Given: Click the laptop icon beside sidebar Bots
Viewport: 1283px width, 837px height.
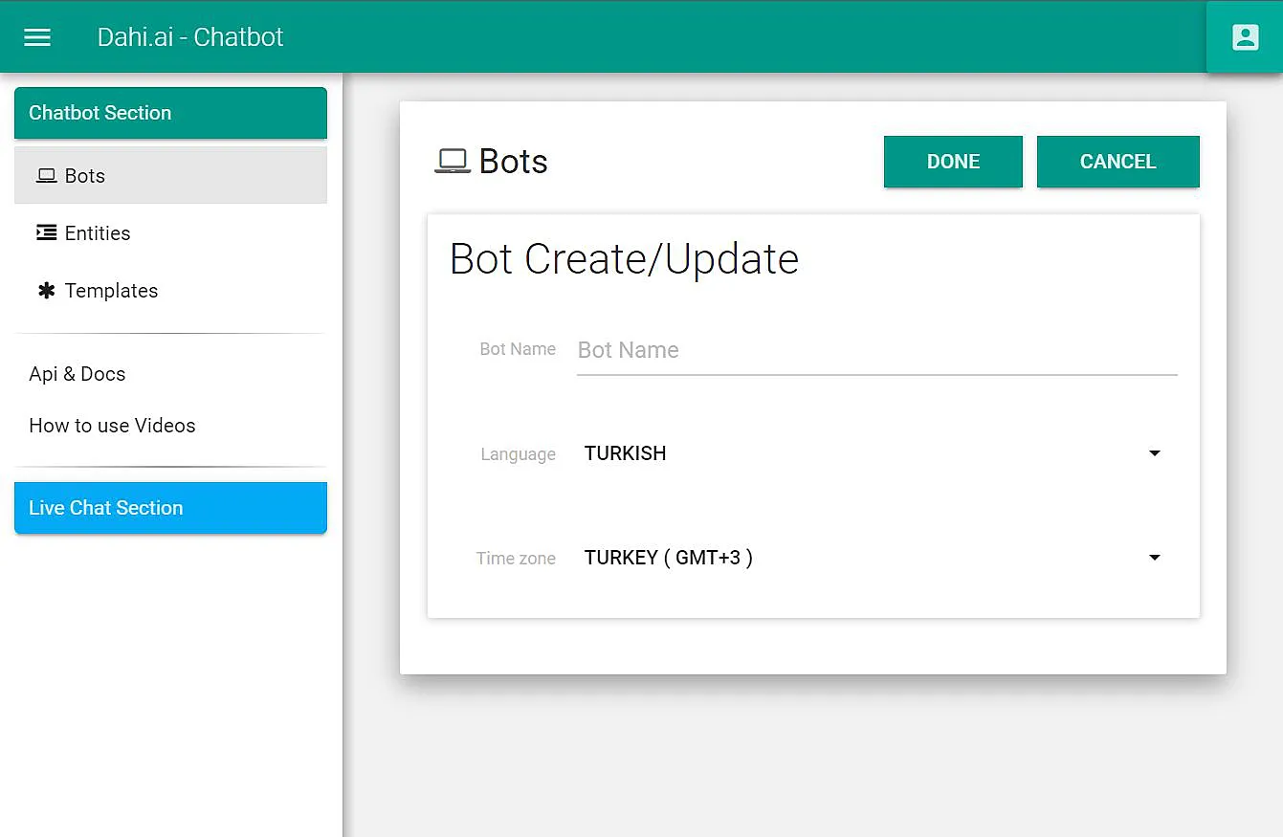Looking at the screenshot, I should click(46, 176).
